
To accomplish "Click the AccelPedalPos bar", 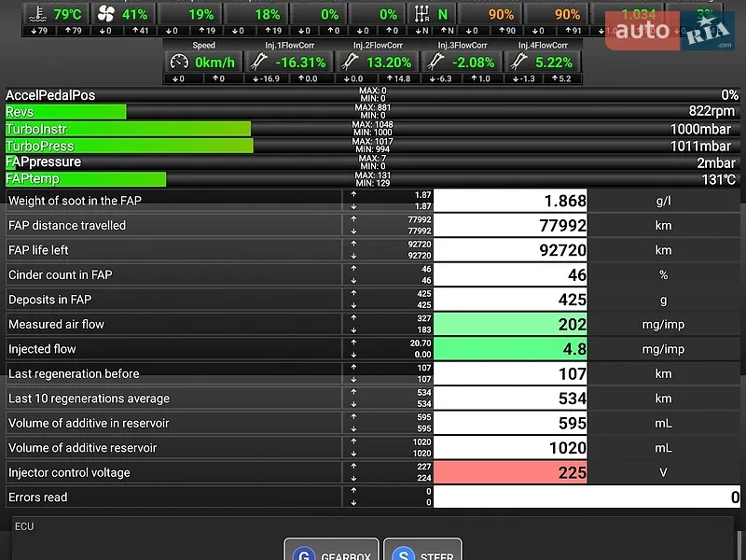I will (x=373, y=95).
